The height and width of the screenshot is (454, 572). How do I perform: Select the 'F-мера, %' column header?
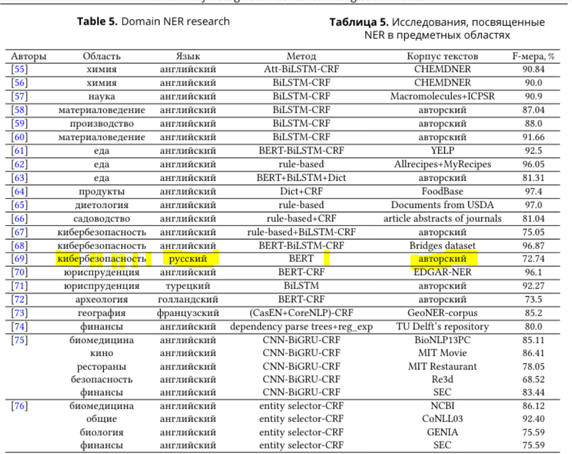coord(533,56)
